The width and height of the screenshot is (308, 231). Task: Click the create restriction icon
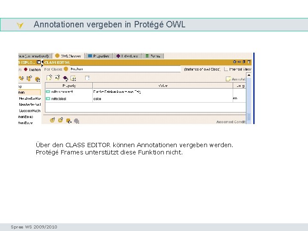point(60,120)
